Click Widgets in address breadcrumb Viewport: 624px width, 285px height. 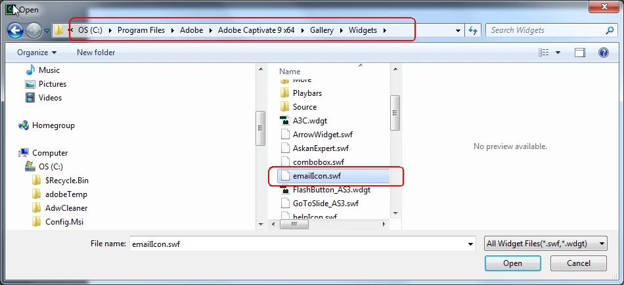tap(363, 30)
